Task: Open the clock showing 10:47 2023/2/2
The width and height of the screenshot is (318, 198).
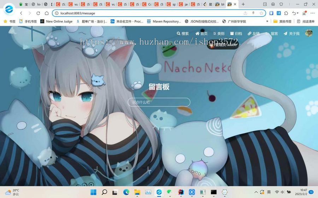Action: point(301,192)
